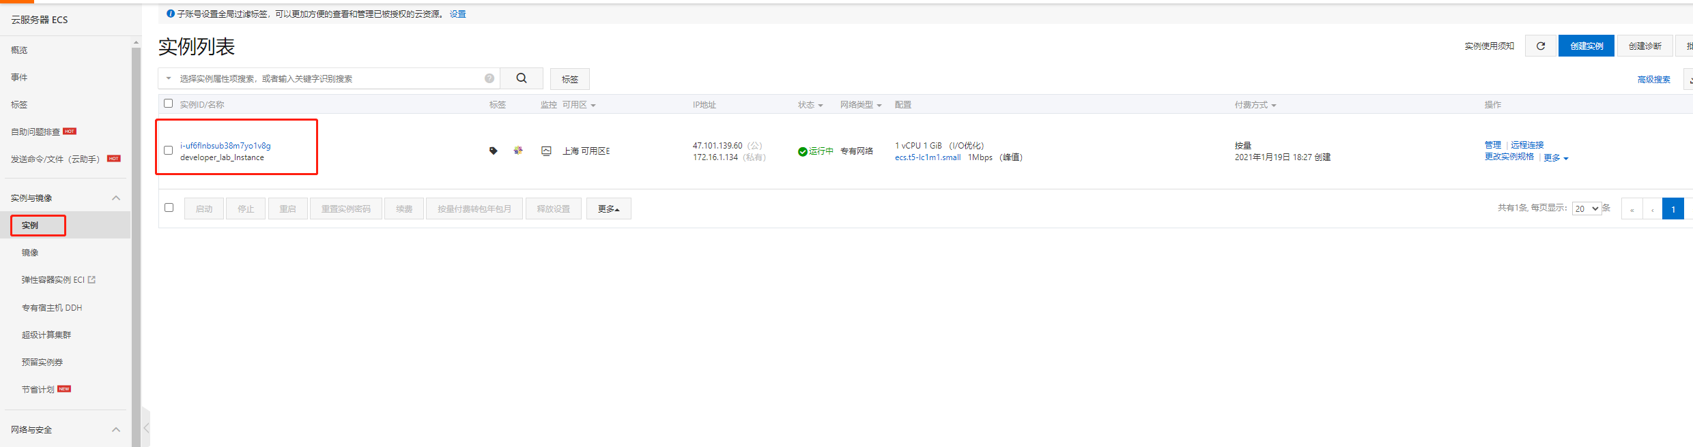Open the 状态 column filter dropdown
This screenshot has height=447, width=1693.
pos(811,105)
